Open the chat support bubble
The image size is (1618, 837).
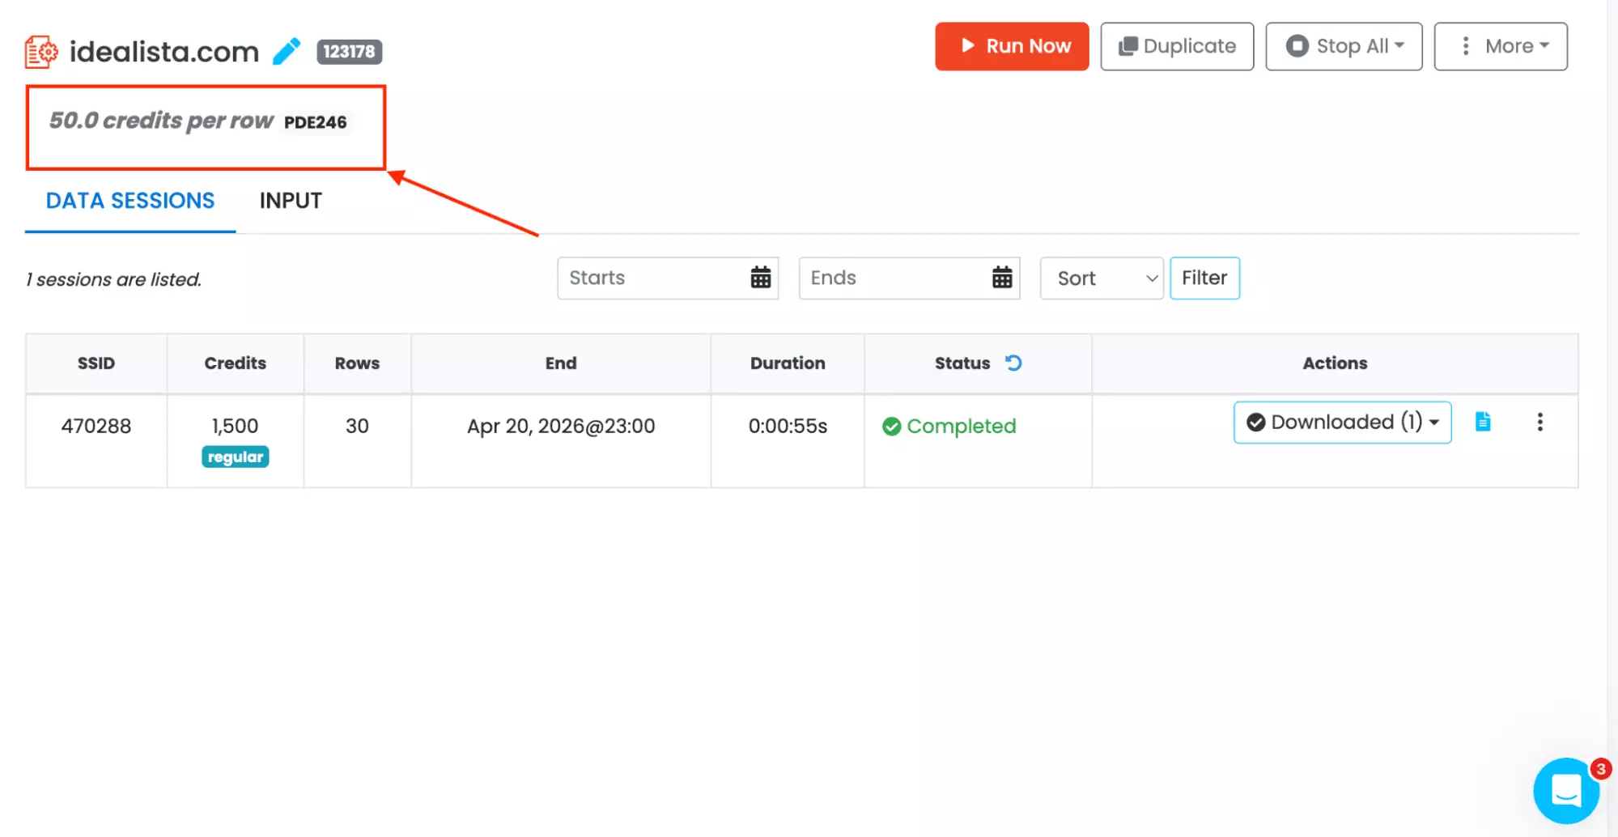pos(1567,791)
